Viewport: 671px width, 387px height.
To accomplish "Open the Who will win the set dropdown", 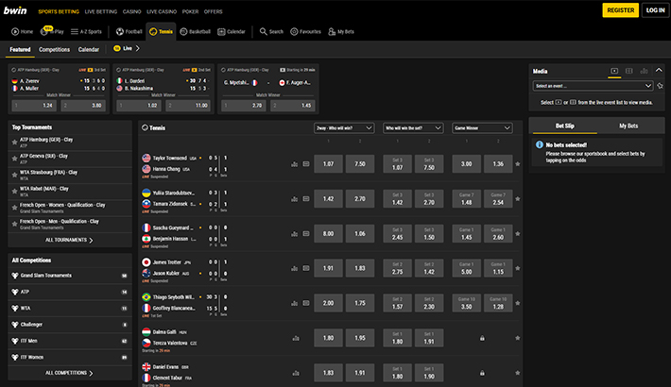I will coord(413,127).
